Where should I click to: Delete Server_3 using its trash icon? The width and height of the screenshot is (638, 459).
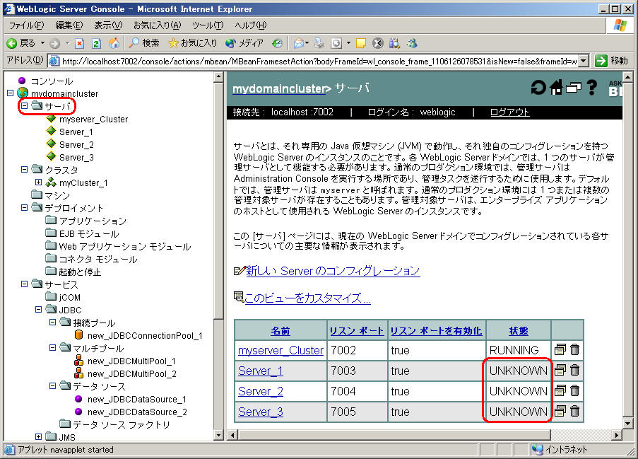click(x=575, y=412)
